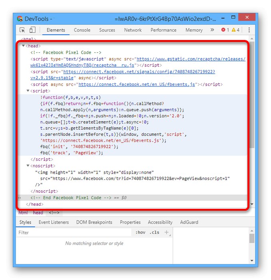Click the n.queue=[];t=b.createElement(e) line
The width and height of the screenshot is (271, 280).
[x=94, y=122]
